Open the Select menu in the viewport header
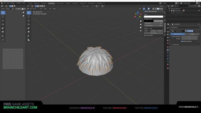This screenshot has width=201, height=113. (x=46, y=9)
